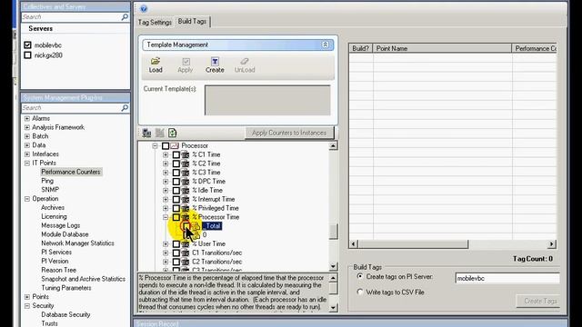Collapse the IT Points node
This screenshot has height=327, width=582.
coord(27,163)
